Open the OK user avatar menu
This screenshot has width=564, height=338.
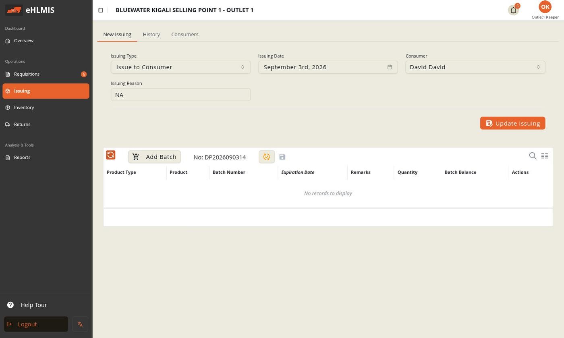[545, 7]
